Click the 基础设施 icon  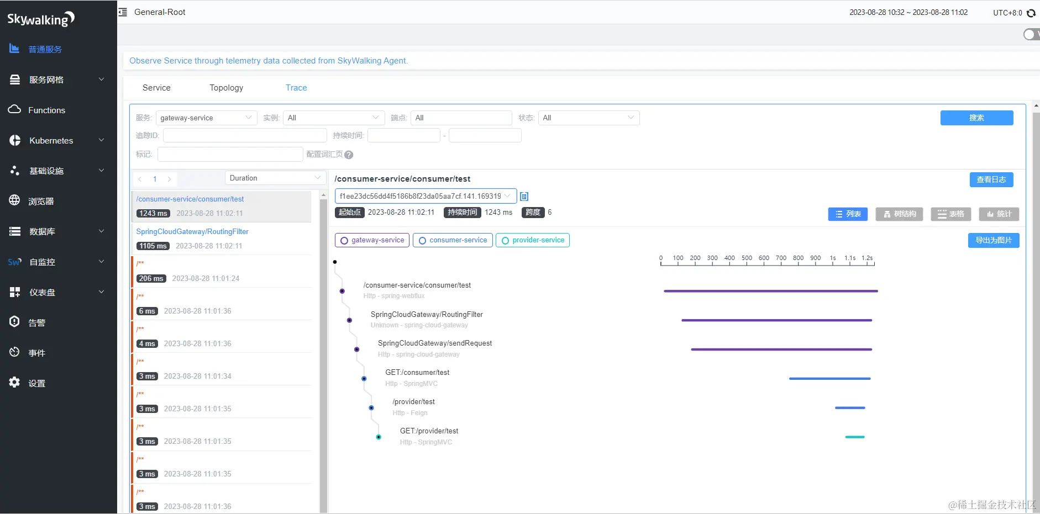(15, 171)
